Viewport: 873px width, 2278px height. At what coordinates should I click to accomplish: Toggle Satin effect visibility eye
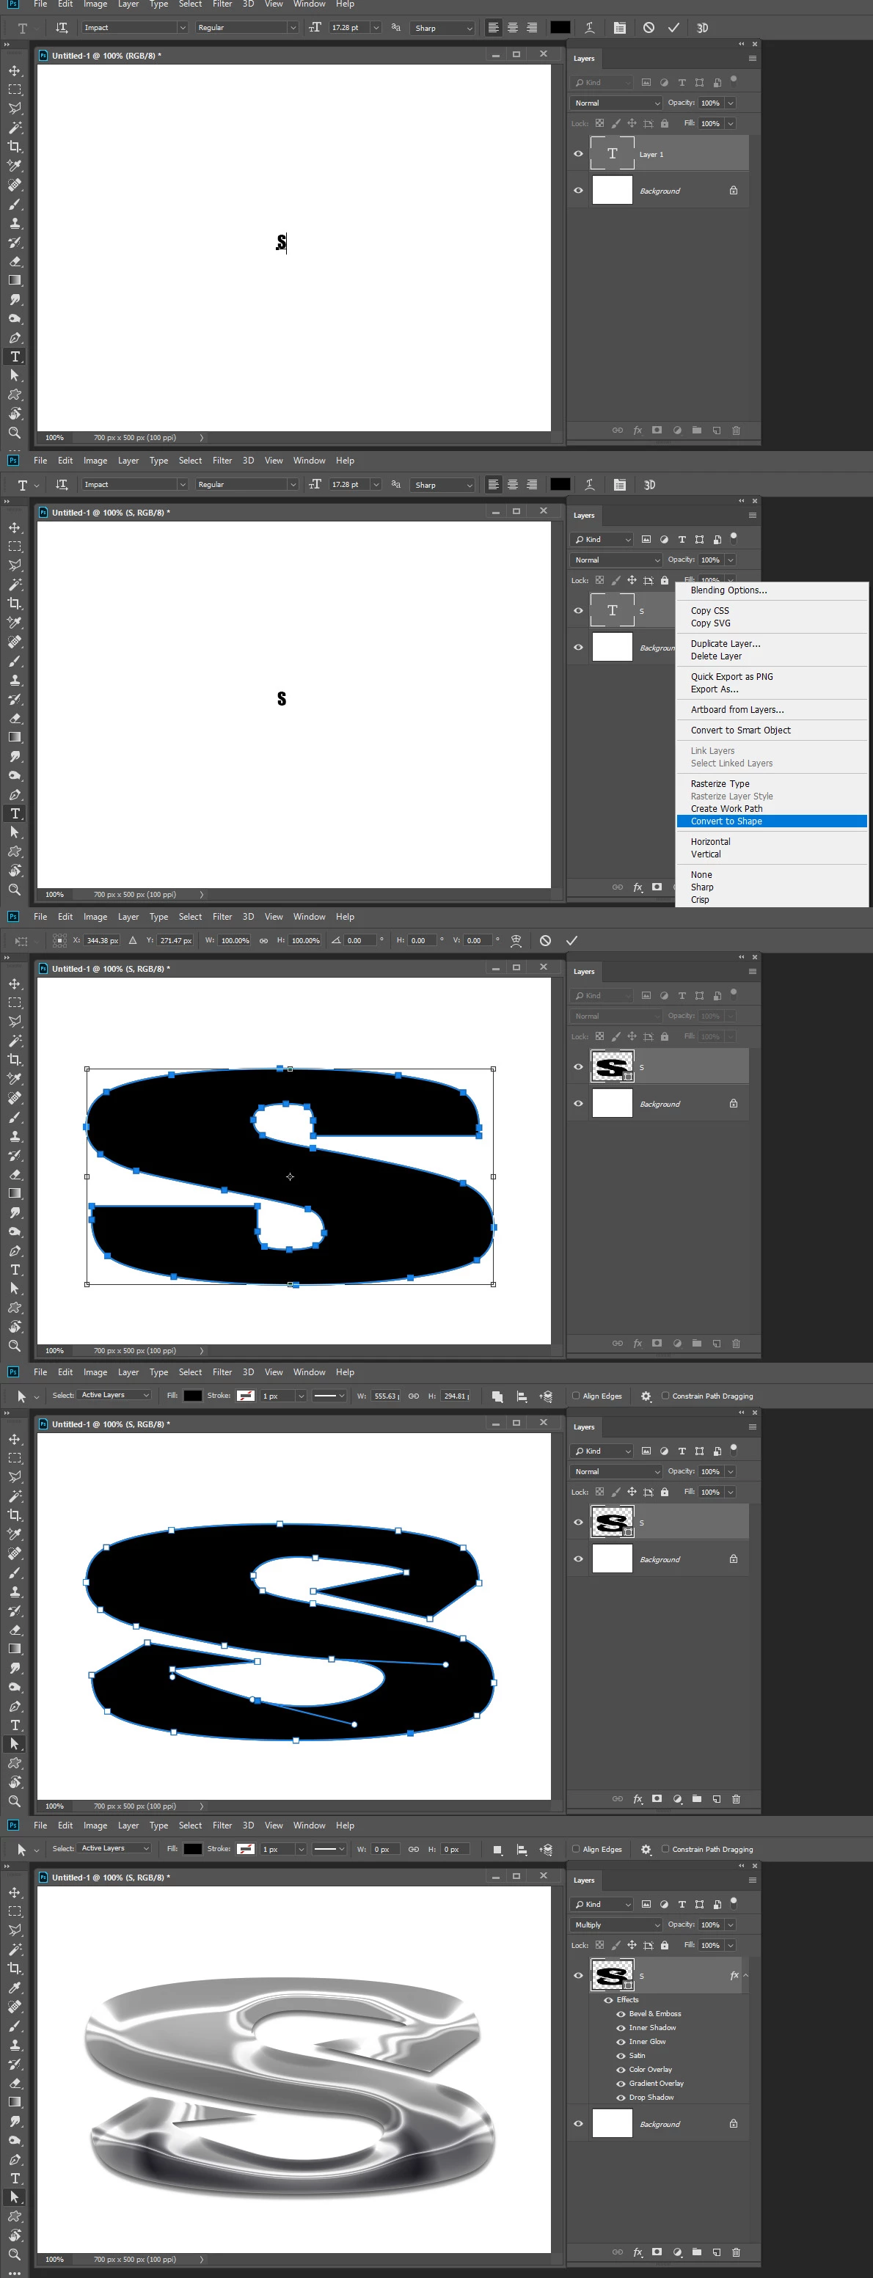(621, 2055)
